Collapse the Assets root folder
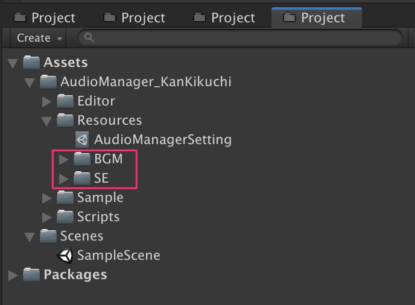The height and width of the screenshot is (305, 415). 13,63
